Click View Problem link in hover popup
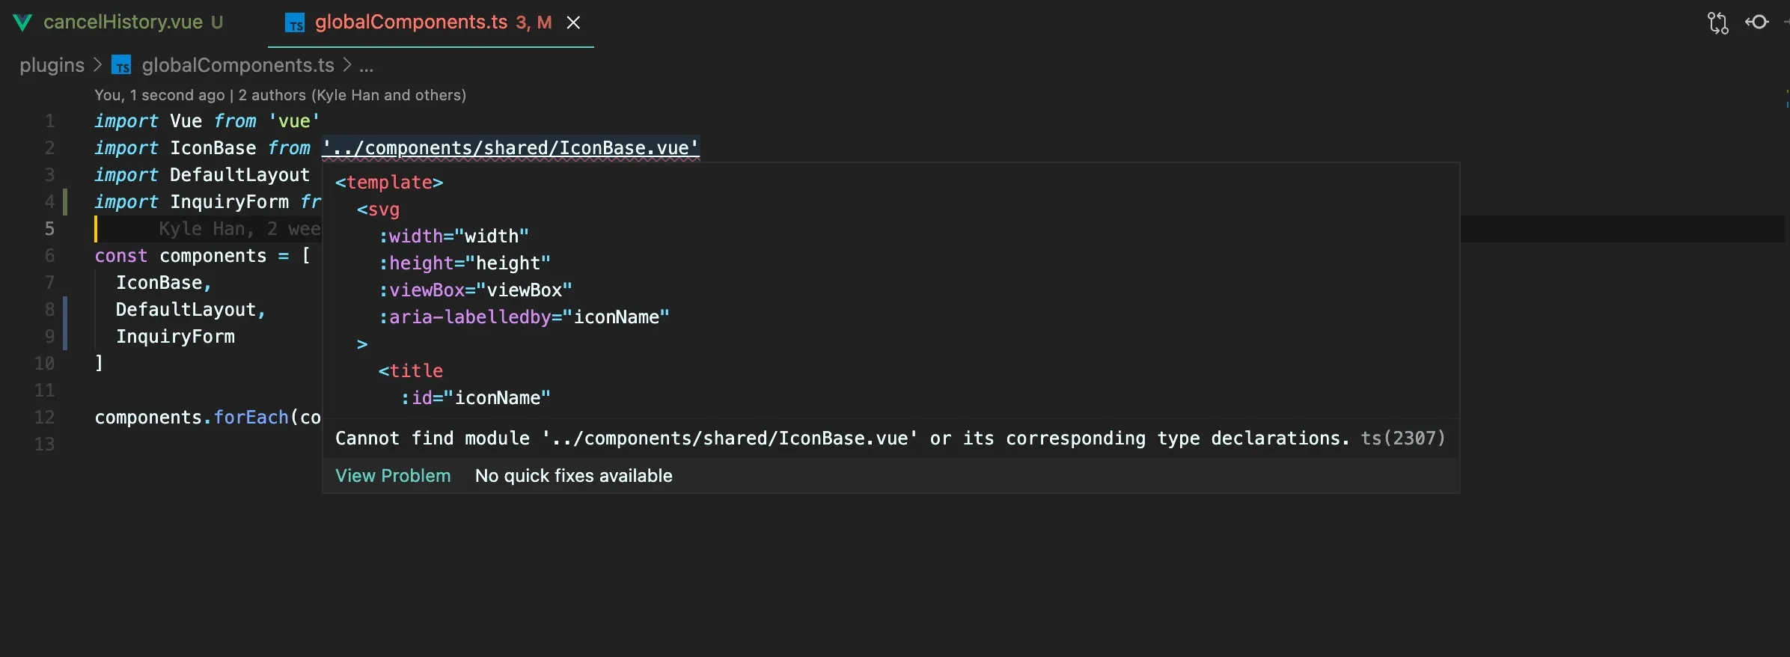This screenshot has width=1790, height=657. click(393, 476)
